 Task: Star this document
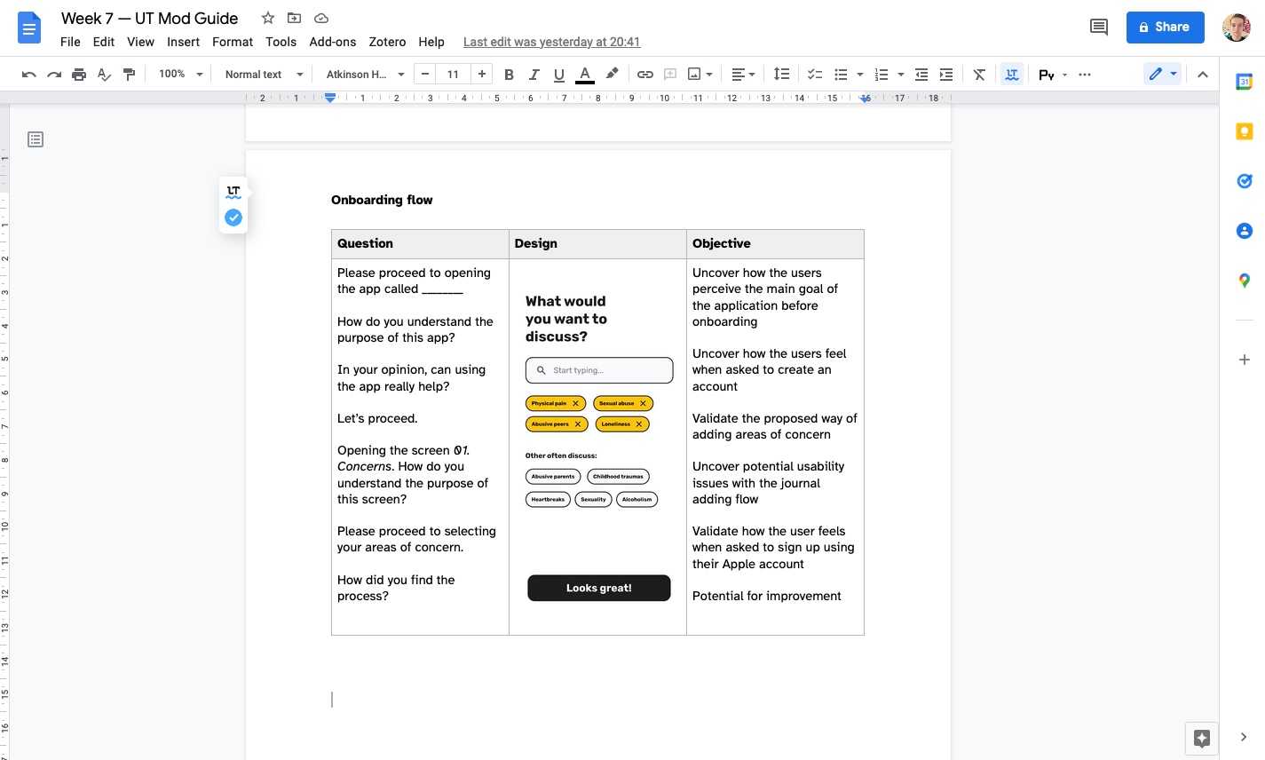(x=268, y=18)
